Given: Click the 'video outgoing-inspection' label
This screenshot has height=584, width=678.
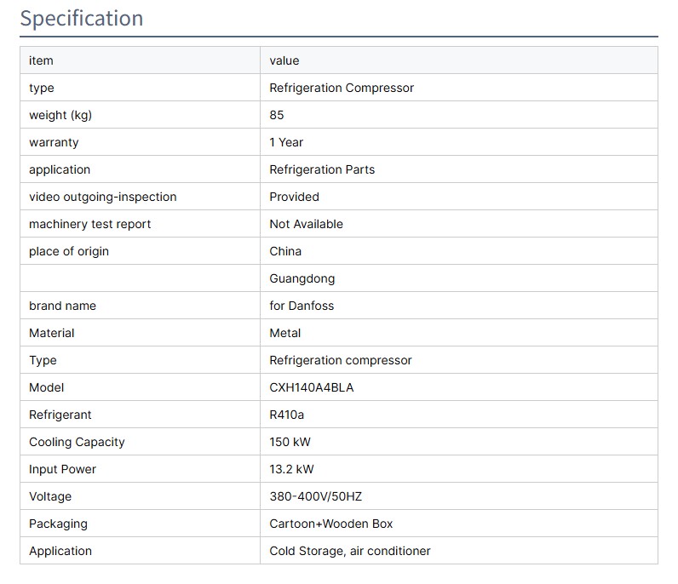Looking at the screenshot, I should (103, 197).
